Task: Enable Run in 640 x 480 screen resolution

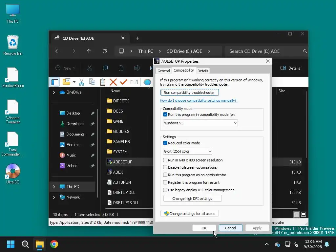Action: [165, 160]
